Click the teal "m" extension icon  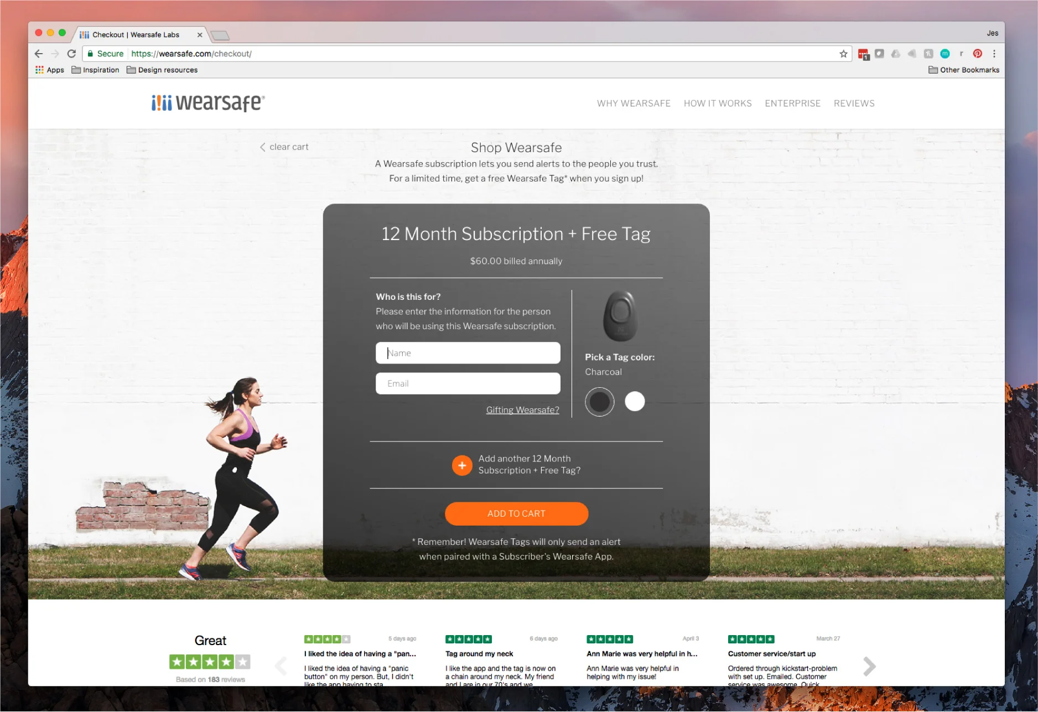[x=946, y=54]
